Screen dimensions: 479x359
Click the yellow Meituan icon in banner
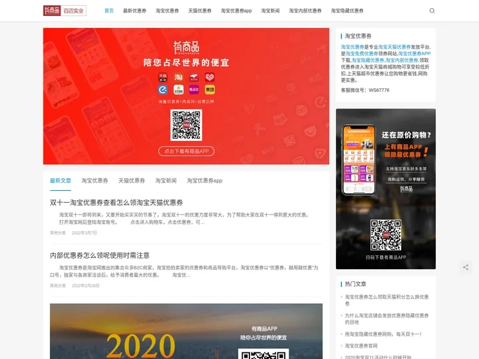[210, 90]
